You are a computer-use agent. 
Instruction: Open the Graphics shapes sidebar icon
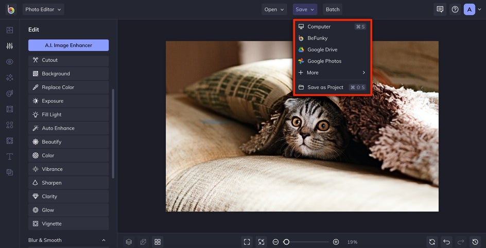click(10, 125)
